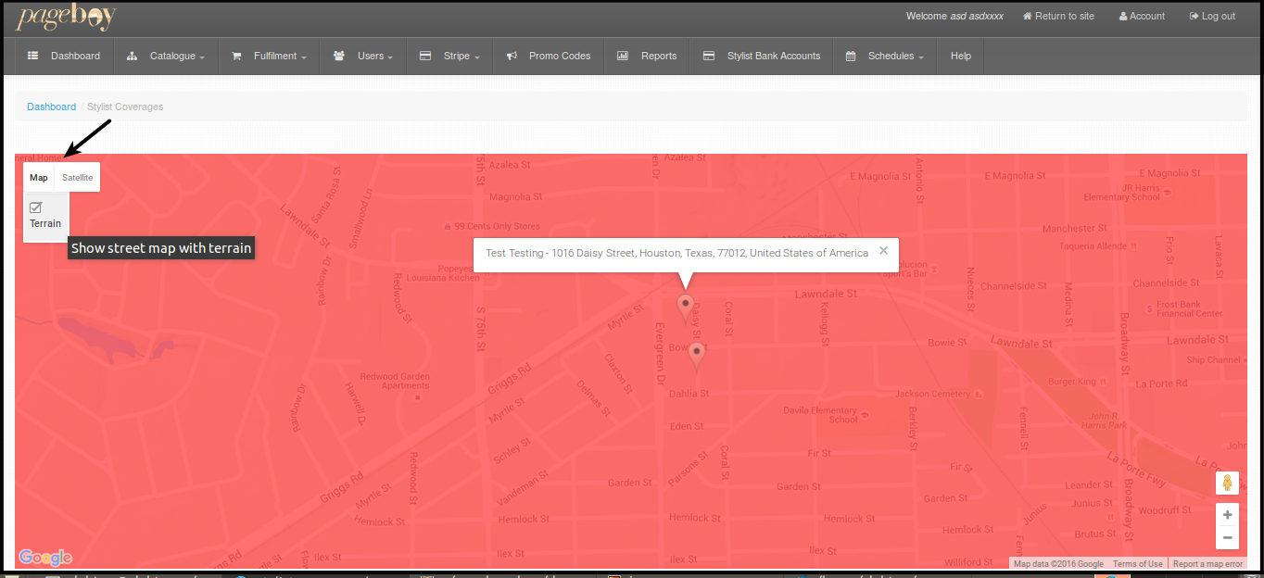Click the Reports chart icon
This screenshot has width=1264, height=578.
click(x=623, y=56)
